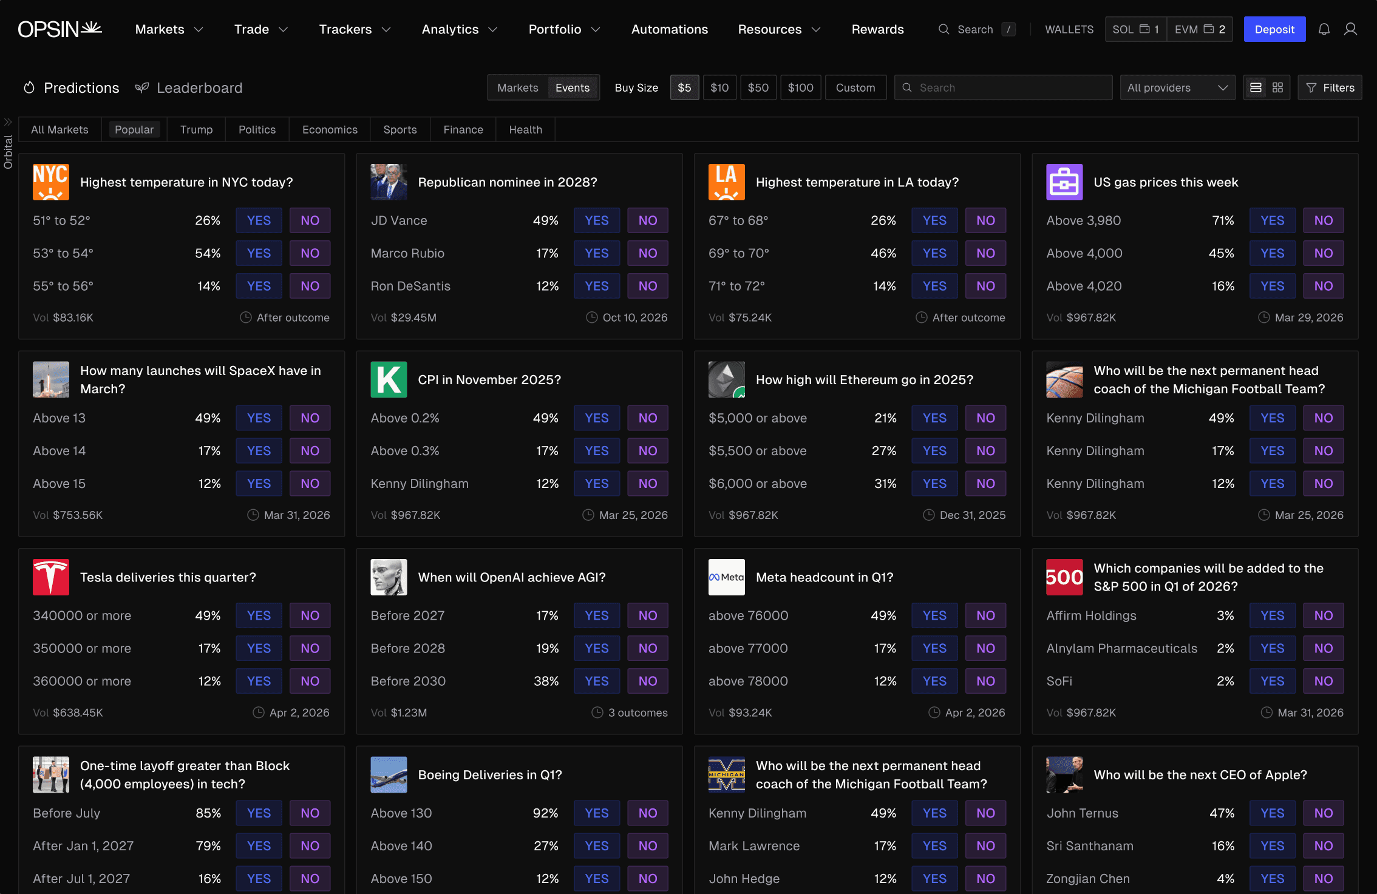
Task: Toggle view to Markets
Action: tap(517, 87)
